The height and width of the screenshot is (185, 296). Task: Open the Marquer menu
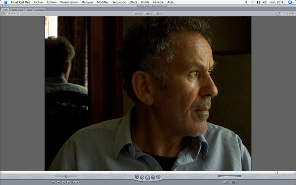click(x=87, y=2)
